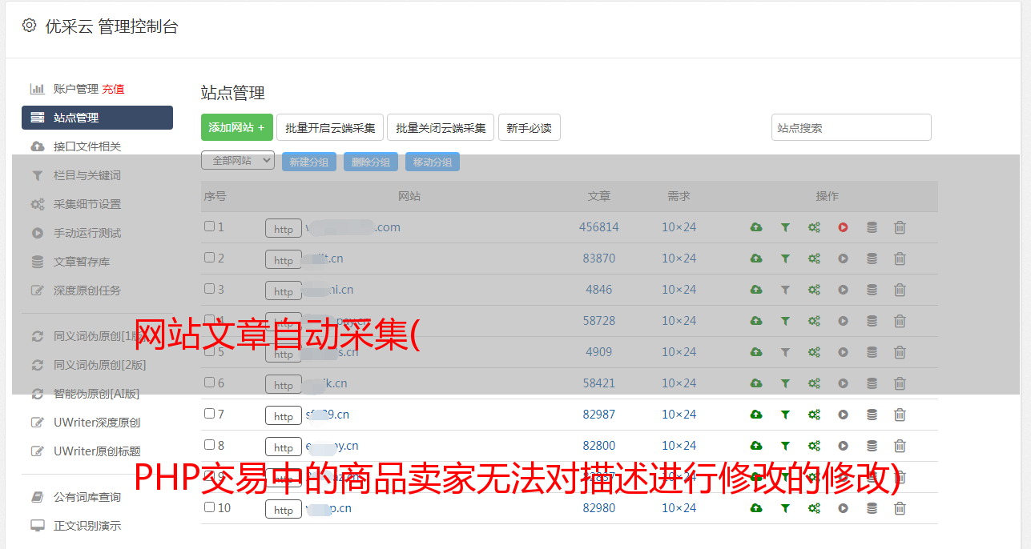Tick the checkbox for site 6
This screenshot has width=1031, height=549.
pos(209,383)
